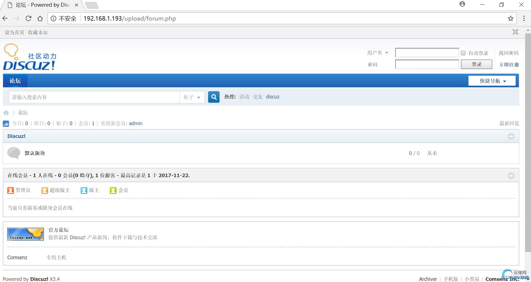The height and width of the screenshot is (282, 531).
Task: Open the 找回密码 link
Action: (509, 53)
